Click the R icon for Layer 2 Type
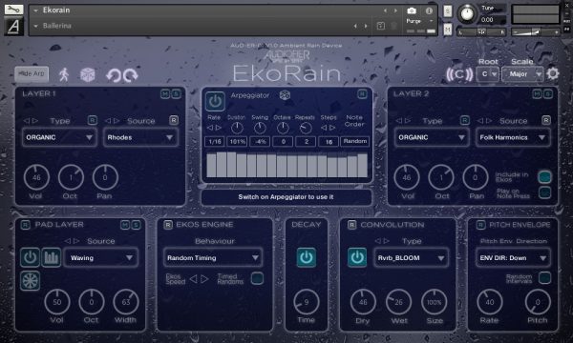 pyautogui.click(x=464, y=120)
